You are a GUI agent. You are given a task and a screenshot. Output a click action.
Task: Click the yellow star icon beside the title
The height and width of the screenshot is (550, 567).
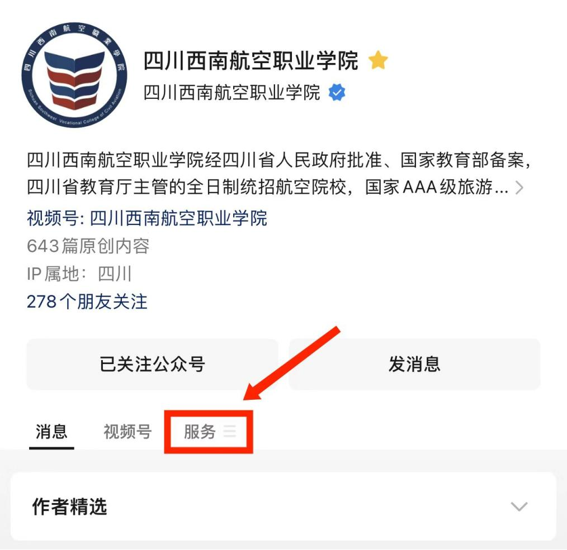coord(378,60)
